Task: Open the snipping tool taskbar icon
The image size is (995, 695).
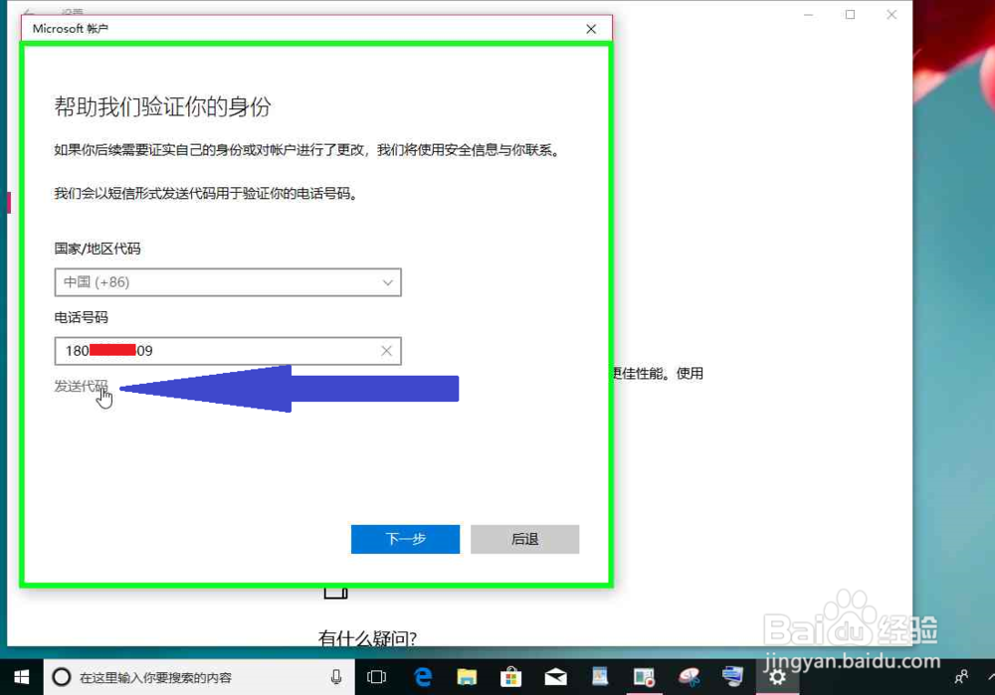Action: coord(689,677)
